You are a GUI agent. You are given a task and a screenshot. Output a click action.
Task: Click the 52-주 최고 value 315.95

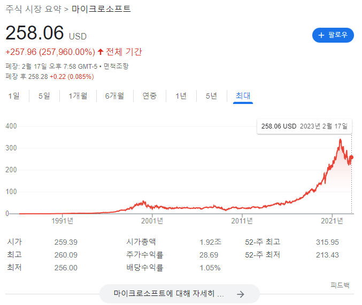point(327,242)
